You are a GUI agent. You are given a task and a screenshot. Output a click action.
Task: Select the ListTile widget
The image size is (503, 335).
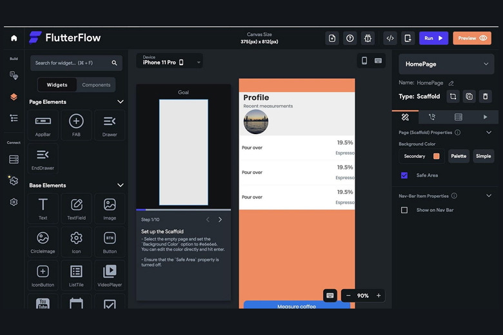coord(76,275)
